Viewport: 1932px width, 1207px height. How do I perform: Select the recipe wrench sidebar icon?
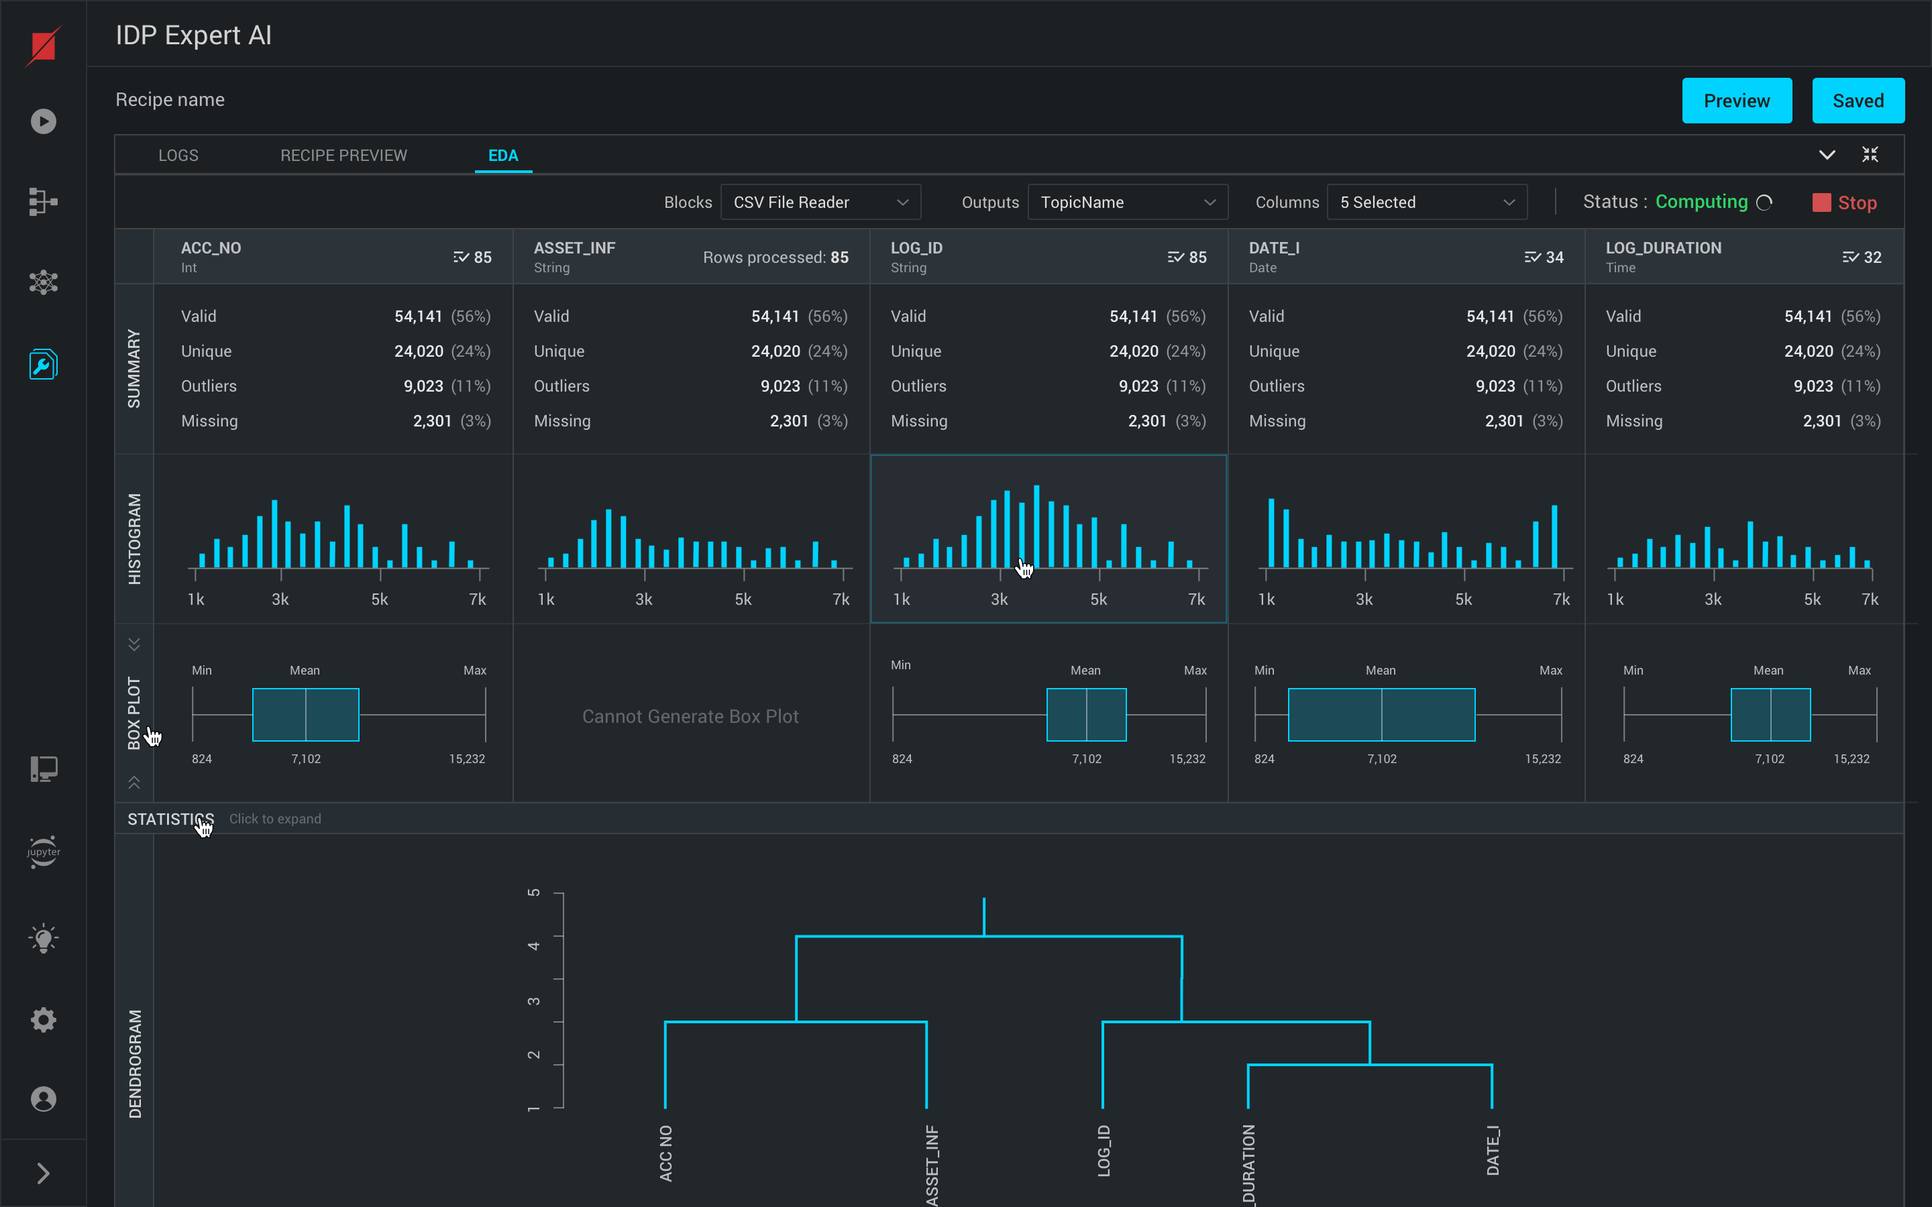(43, 365)
